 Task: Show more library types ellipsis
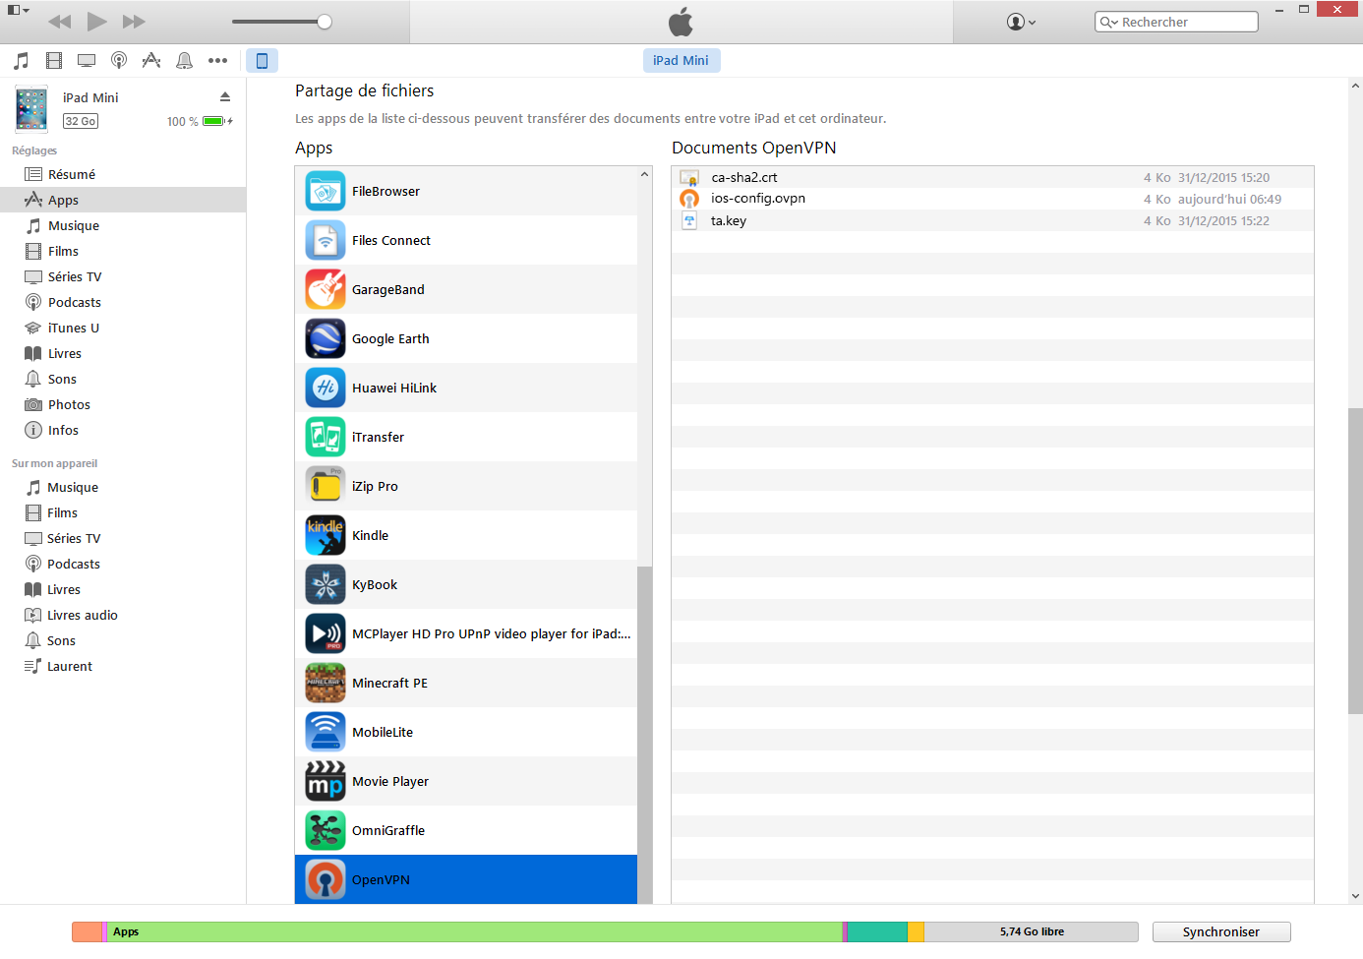[x=217, y=61]
